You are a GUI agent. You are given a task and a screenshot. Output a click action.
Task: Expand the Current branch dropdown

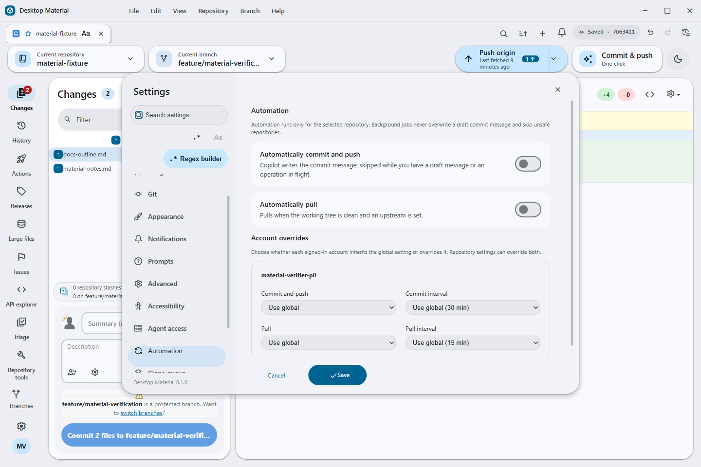pos(217,59)
